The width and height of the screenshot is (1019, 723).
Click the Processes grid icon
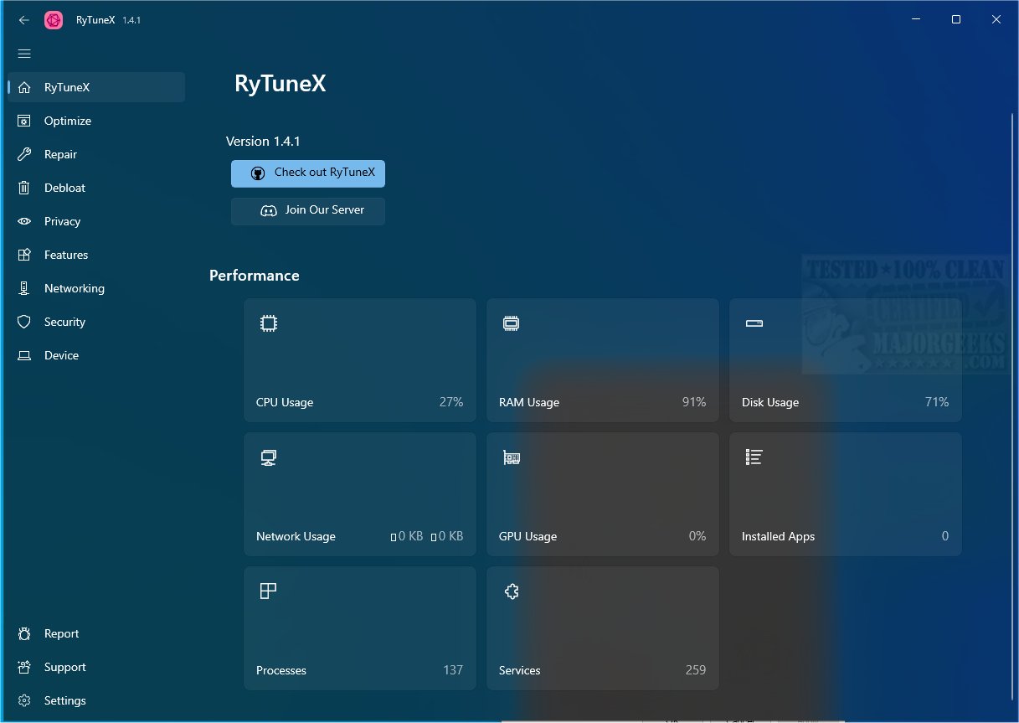coord(268,591)
